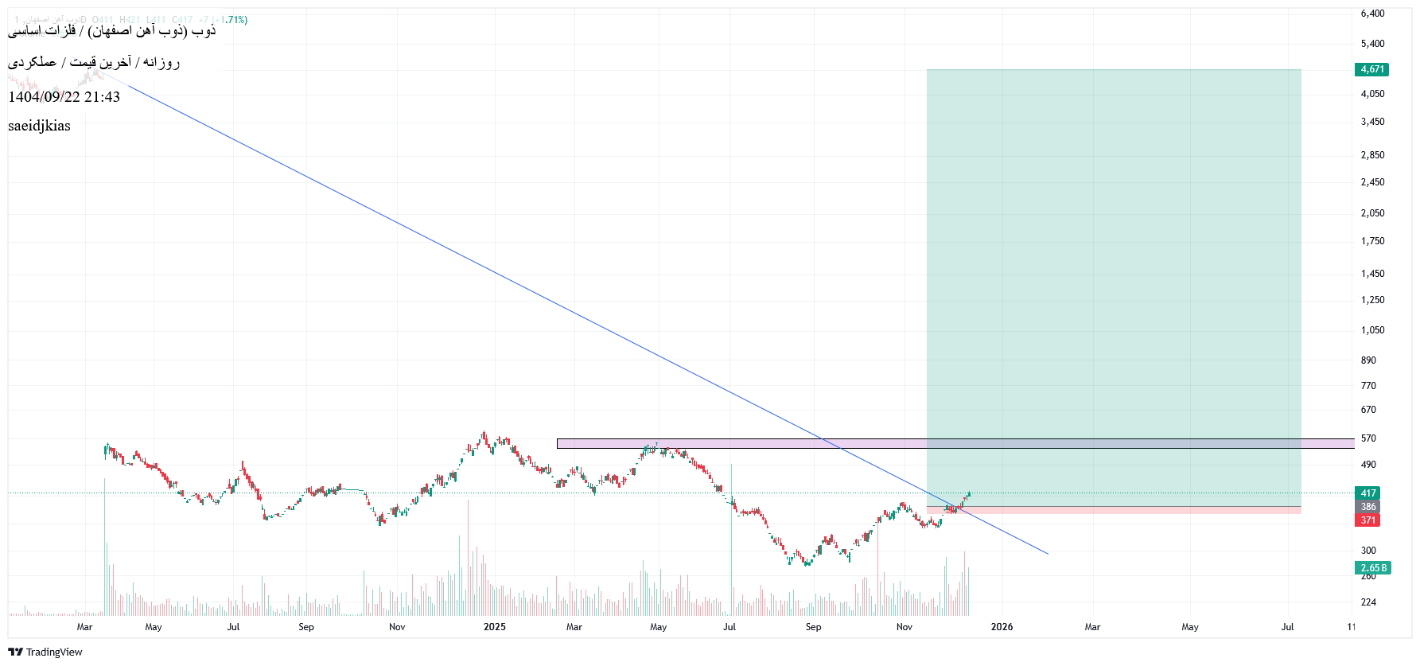Screen dimensions: 1420x666
Task: Click the gray 386 entry price tag
Action: point(1367,507)
